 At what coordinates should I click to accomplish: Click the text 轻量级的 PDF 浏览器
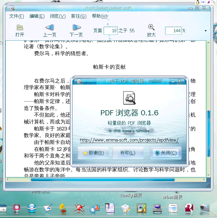[129, 123]
